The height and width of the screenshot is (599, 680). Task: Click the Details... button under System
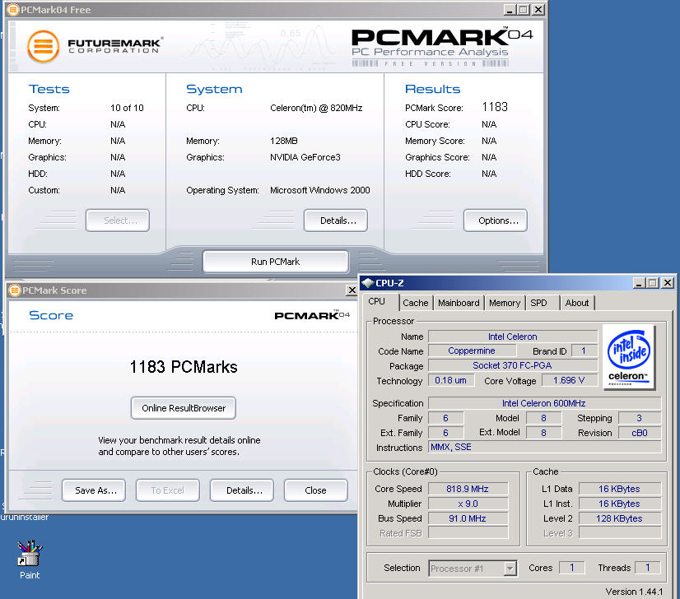[x=336, y=221]
